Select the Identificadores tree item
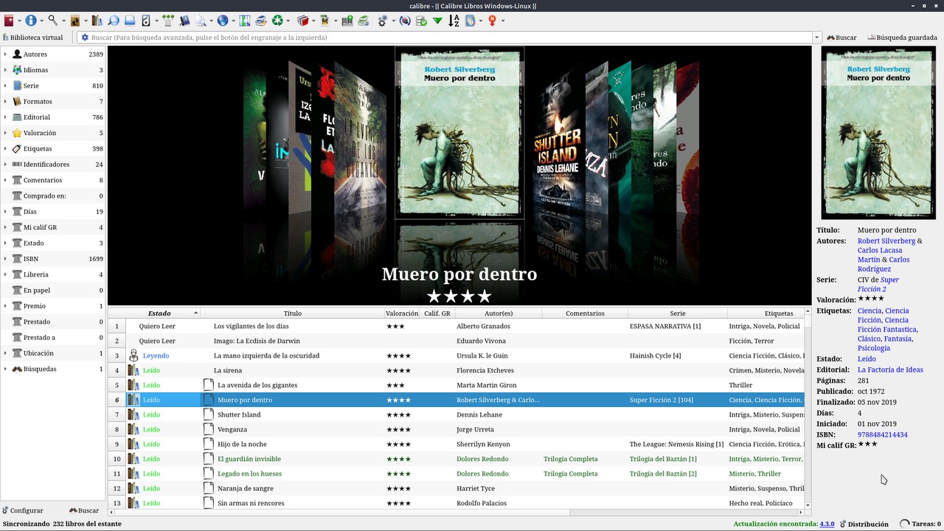 click(x=53, y=164)
